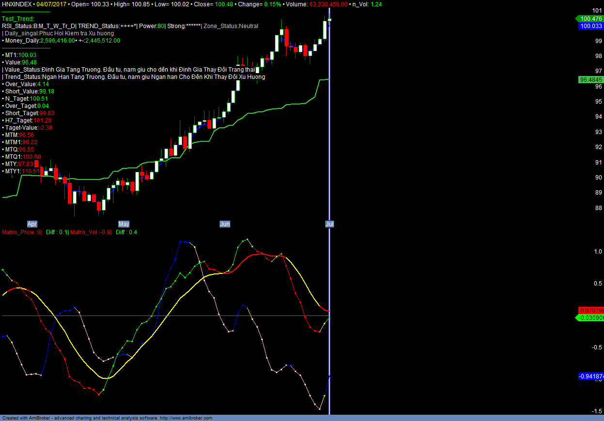Open the amibroker.com link in footer

pyautogui.click(x=186, y=418)
